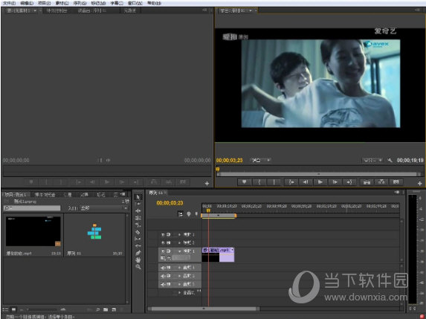426x319 pixels.
Task: Select the Zoom magnifier tool
Action: pos(138,267)
